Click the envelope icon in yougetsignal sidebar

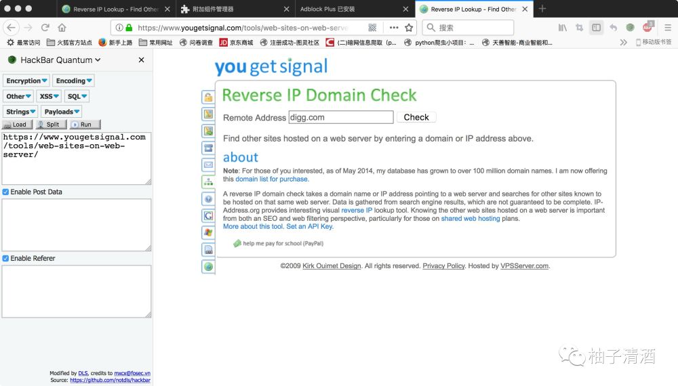(208, 165)
